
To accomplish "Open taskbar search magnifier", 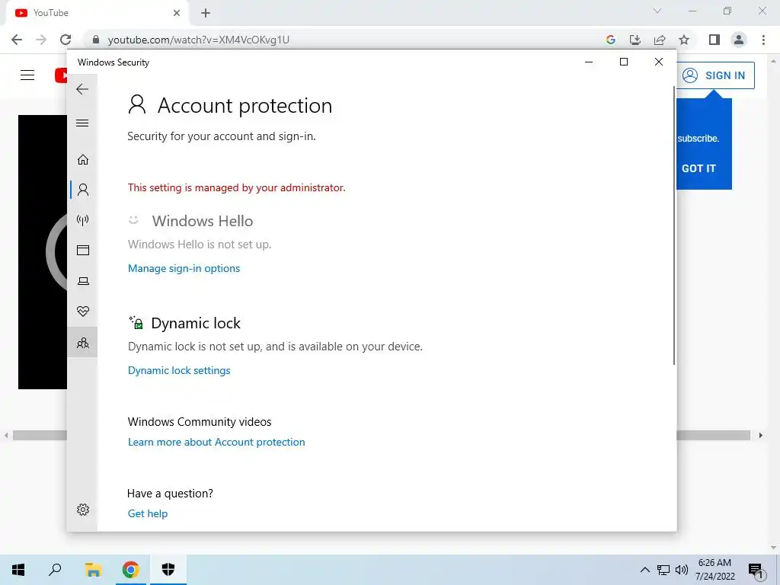I will point(55,570).
